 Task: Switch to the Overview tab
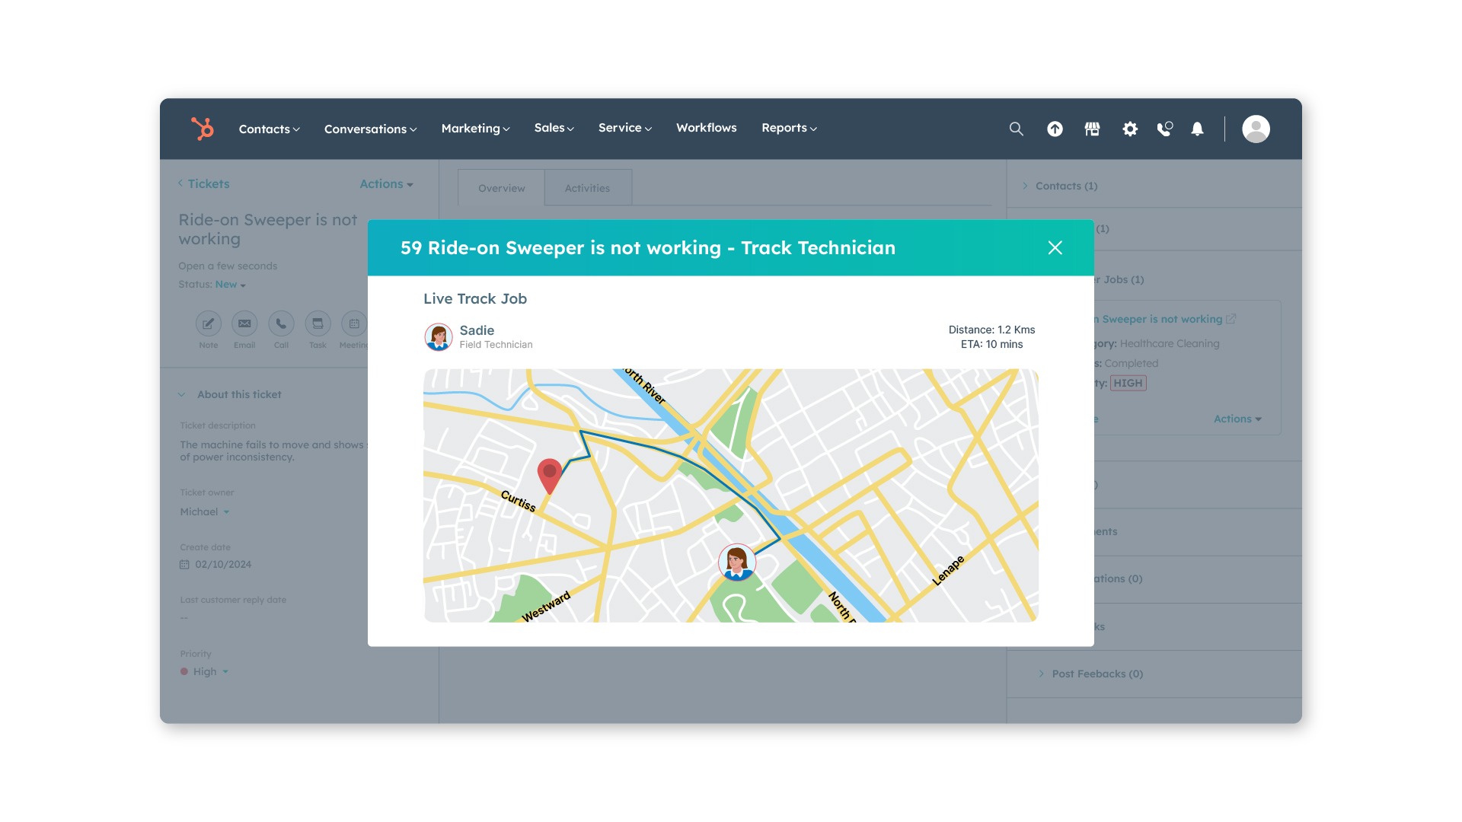pyautogui.click(x=501, y=188)
